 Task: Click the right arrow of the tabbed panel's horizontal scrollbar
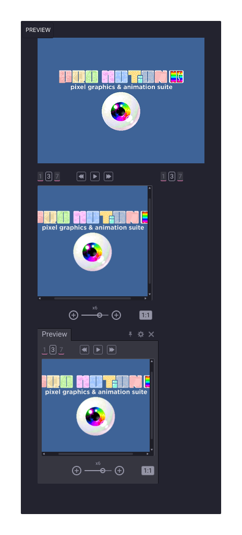tap(148, 454)
